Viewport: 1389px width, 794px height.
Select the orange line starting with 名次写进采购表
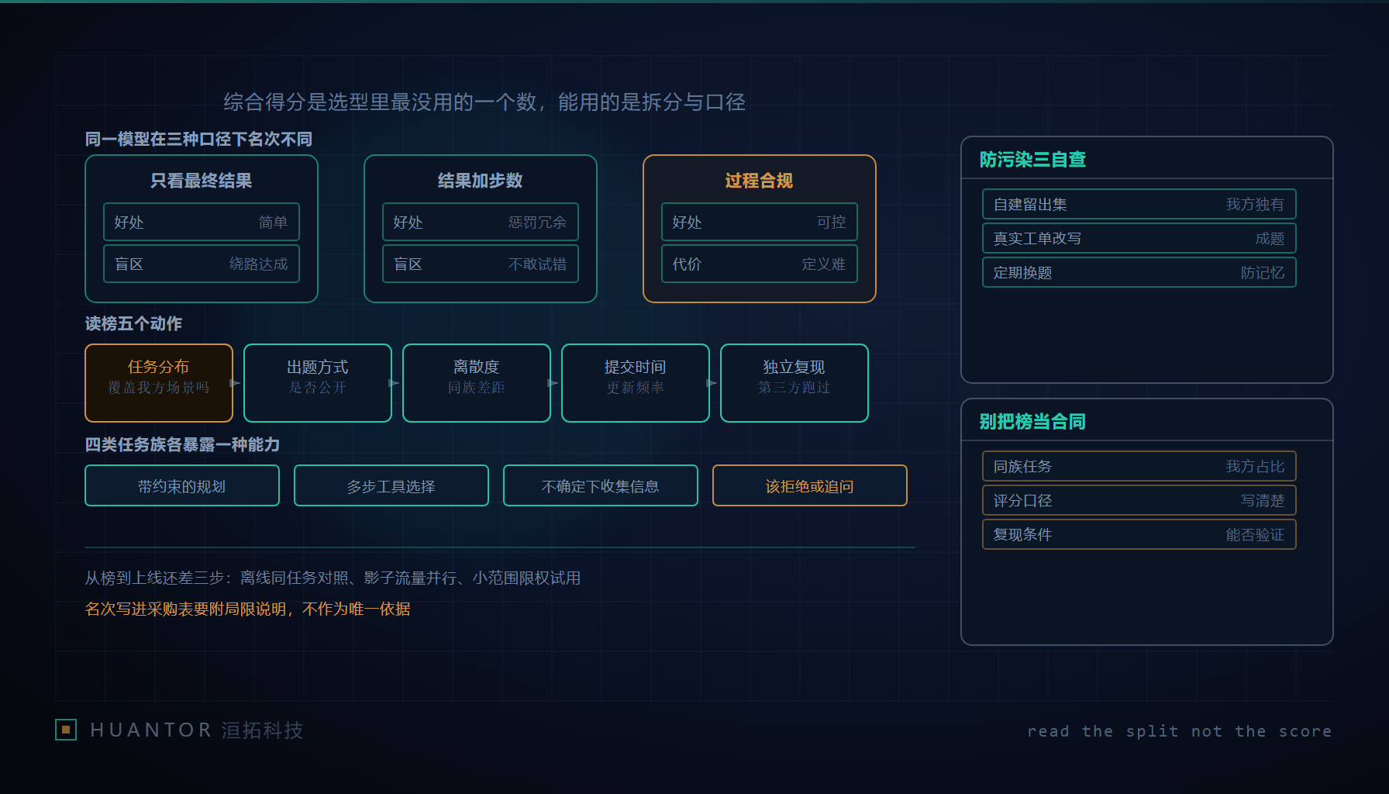tap(247, 609)
